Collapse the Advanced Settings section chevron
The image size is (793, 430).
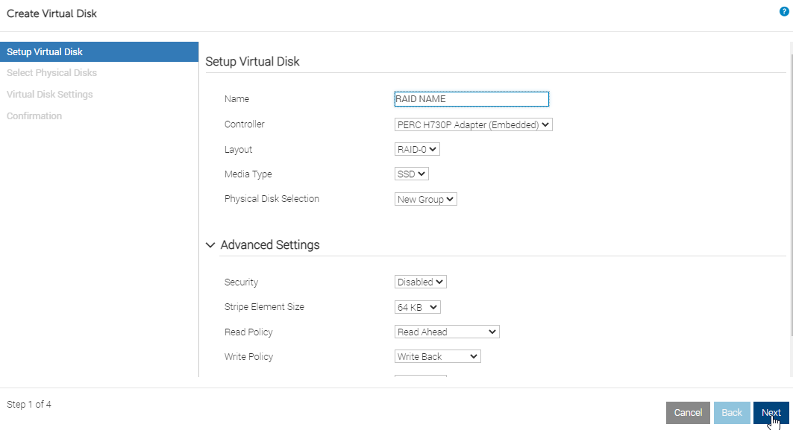tap(211, 245)
